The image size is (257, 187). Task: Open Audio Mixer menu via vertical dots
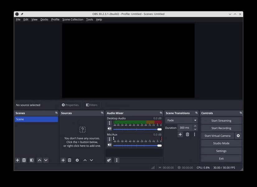[x=117, y=160]
